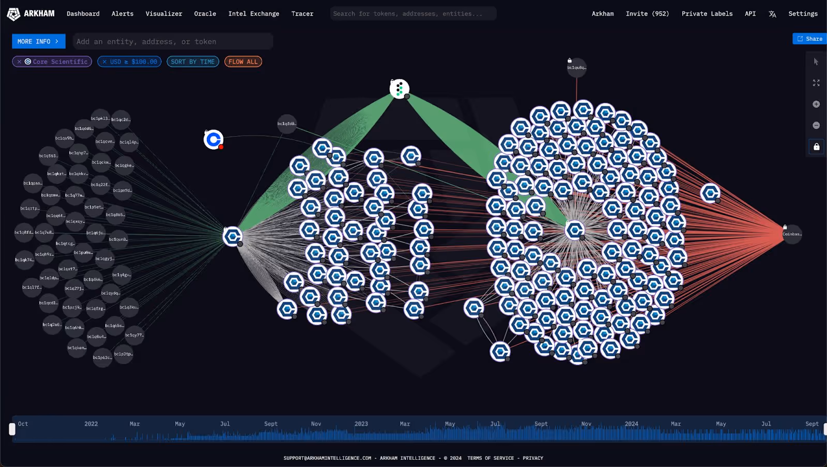Select the bc1p3tp address node
827x467 pixels.
124,354
